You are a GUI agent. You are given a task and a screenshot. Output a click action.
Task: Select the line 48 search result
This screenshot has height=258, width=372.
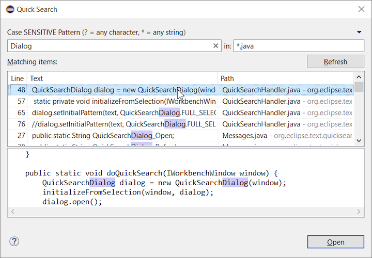[x=123, y=90]
